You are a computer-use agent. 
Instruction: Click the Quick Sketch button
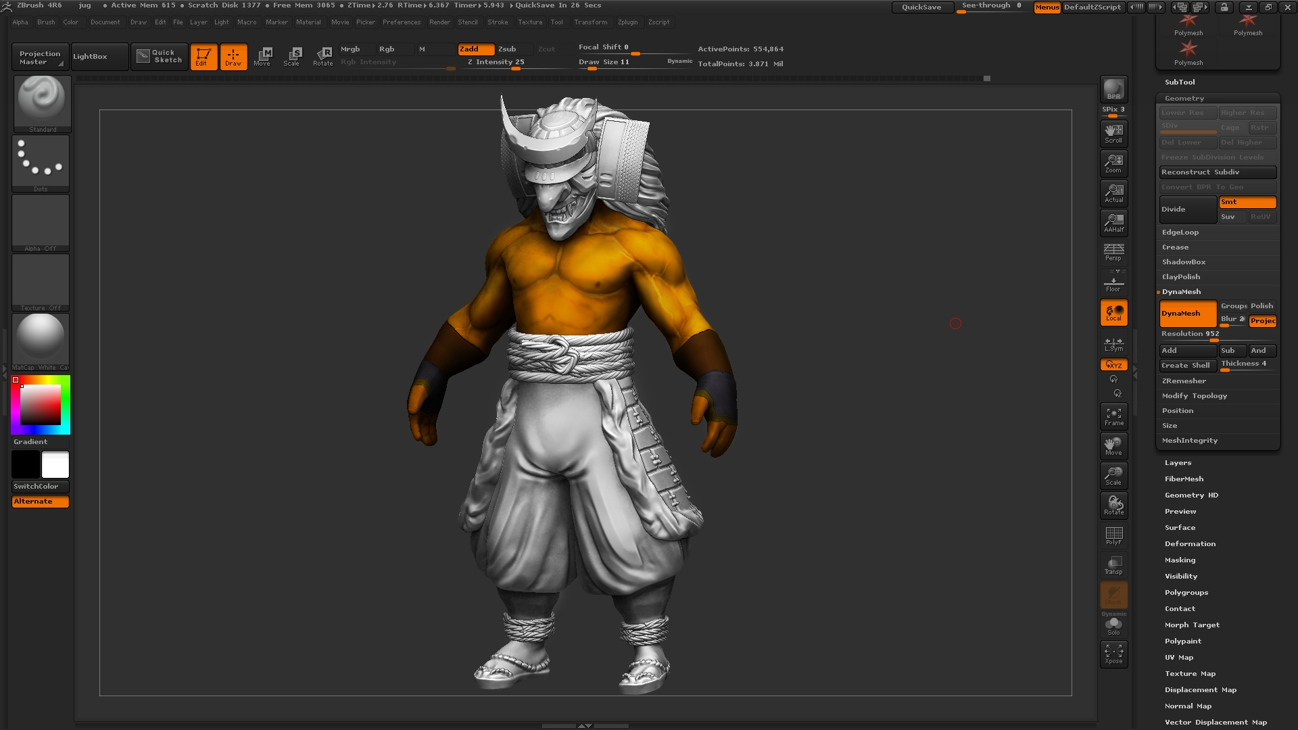(160, 56)
